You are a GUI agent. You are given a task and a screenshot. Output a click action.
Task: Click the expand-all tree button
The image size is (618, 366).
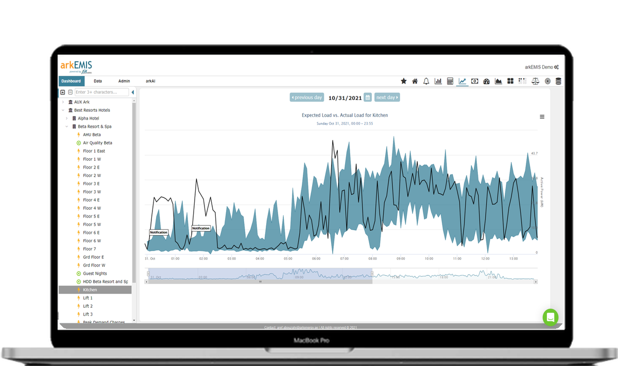(x=63, y=92)
